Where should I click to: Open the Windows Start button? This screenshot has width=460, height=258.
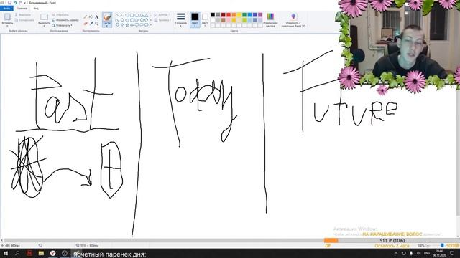(x=6, y=253)
